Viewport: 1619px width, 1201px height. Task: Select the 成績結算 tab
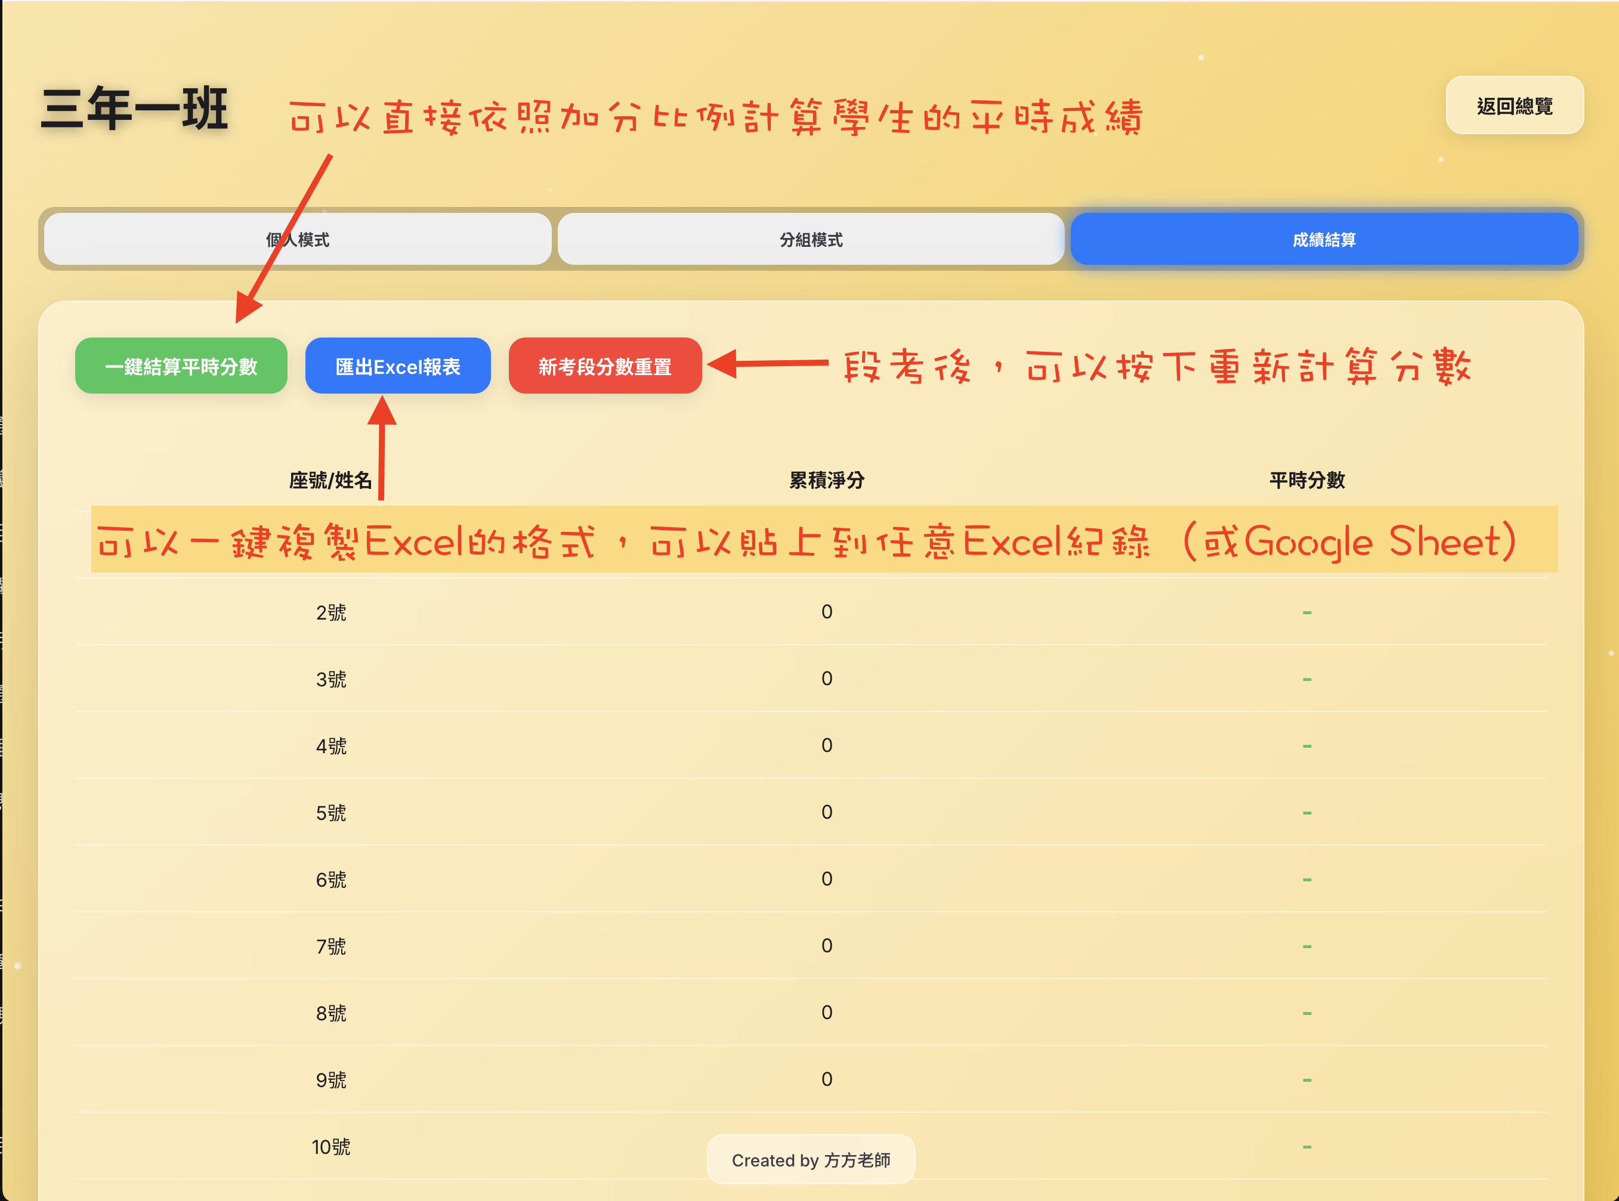[x=1323, y=240]
